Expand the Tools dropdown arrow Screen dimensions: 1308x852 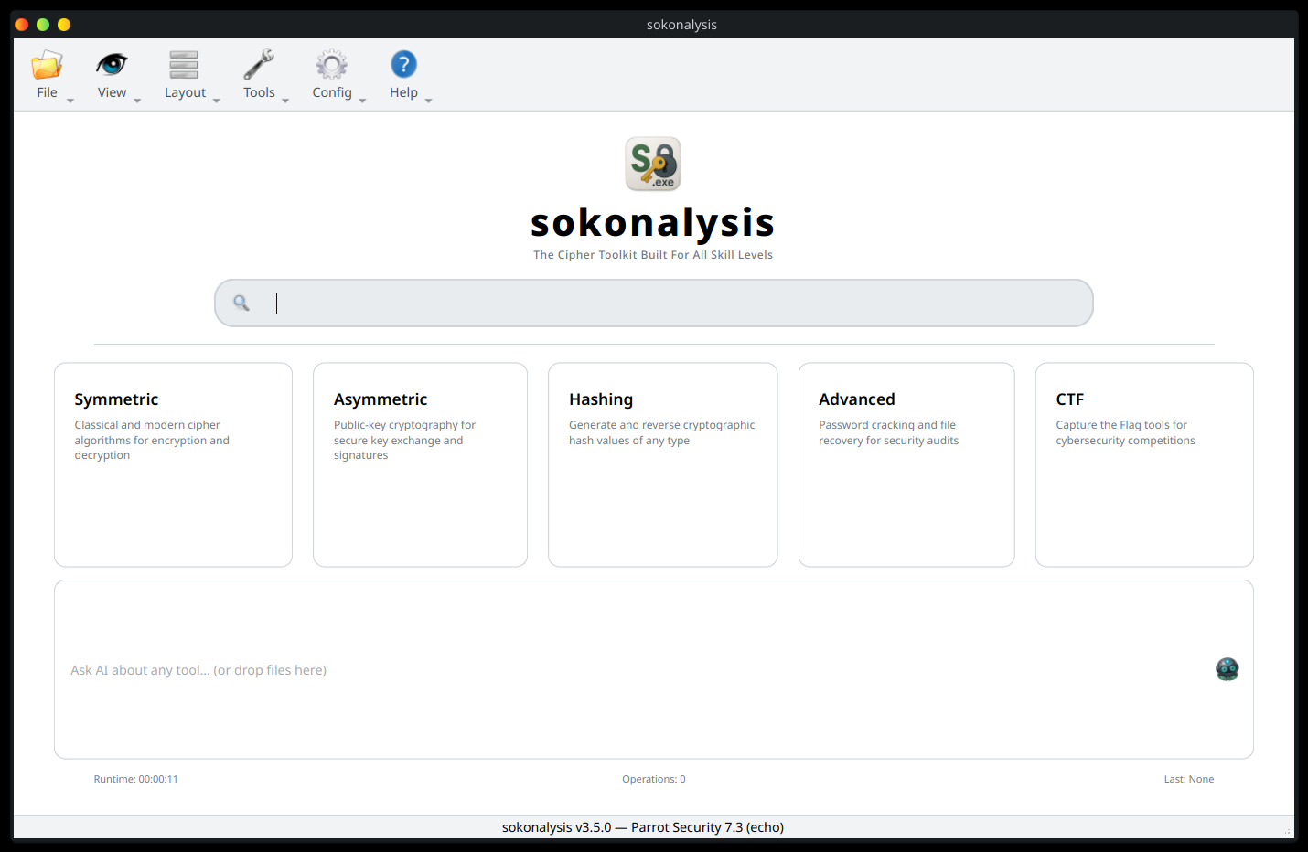285,101
